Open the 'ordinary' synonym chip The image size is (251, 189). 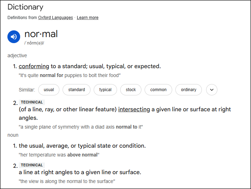click(188, 90)
